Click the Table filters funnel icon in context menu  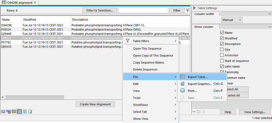128,41
